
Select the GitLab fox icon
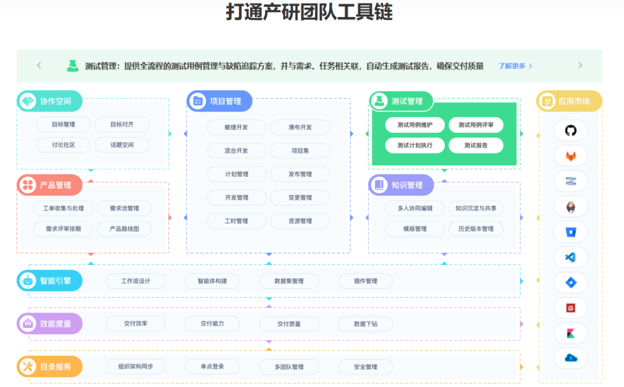point(570,156)
